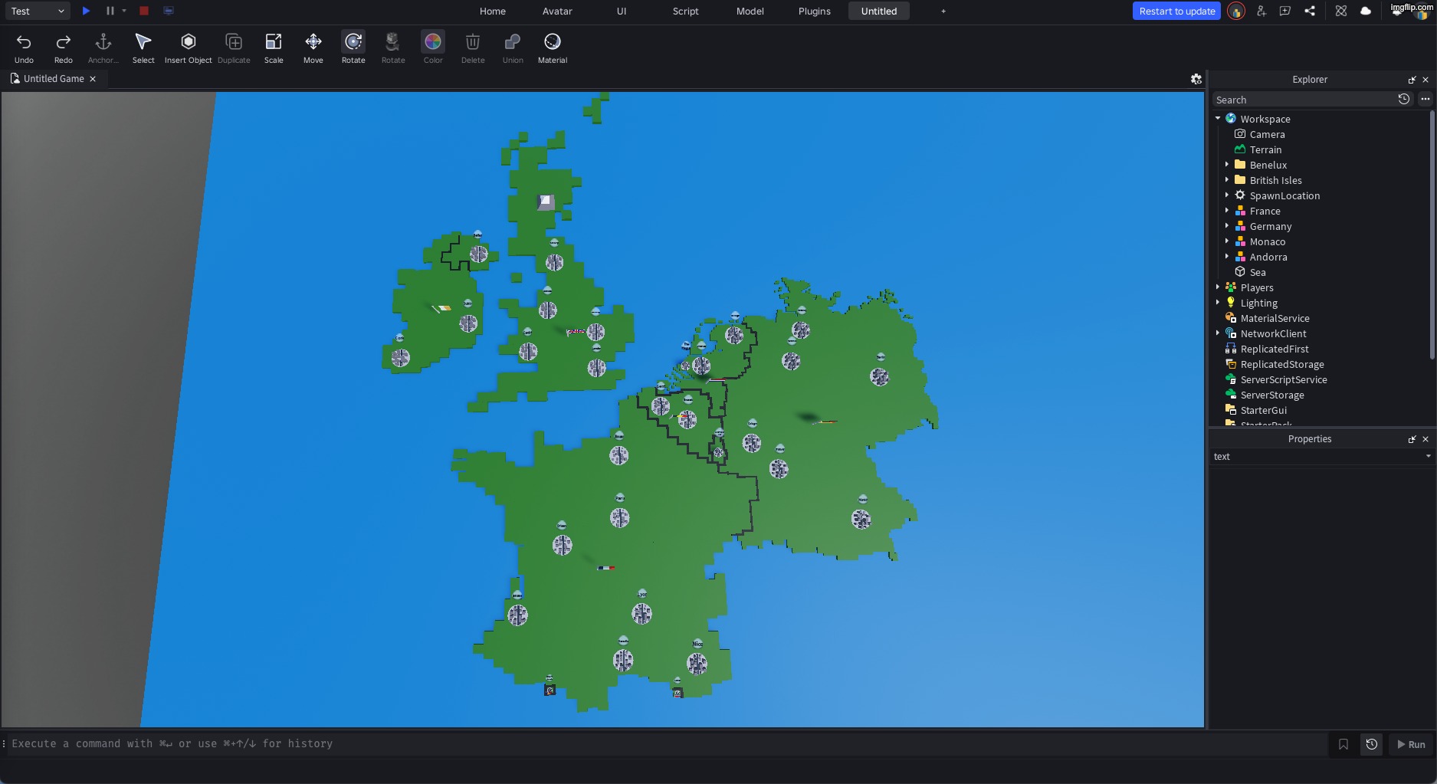Screen dimensions: 1437x784
Task: Click the Explorer Search field
Action: coord(1303,100)
